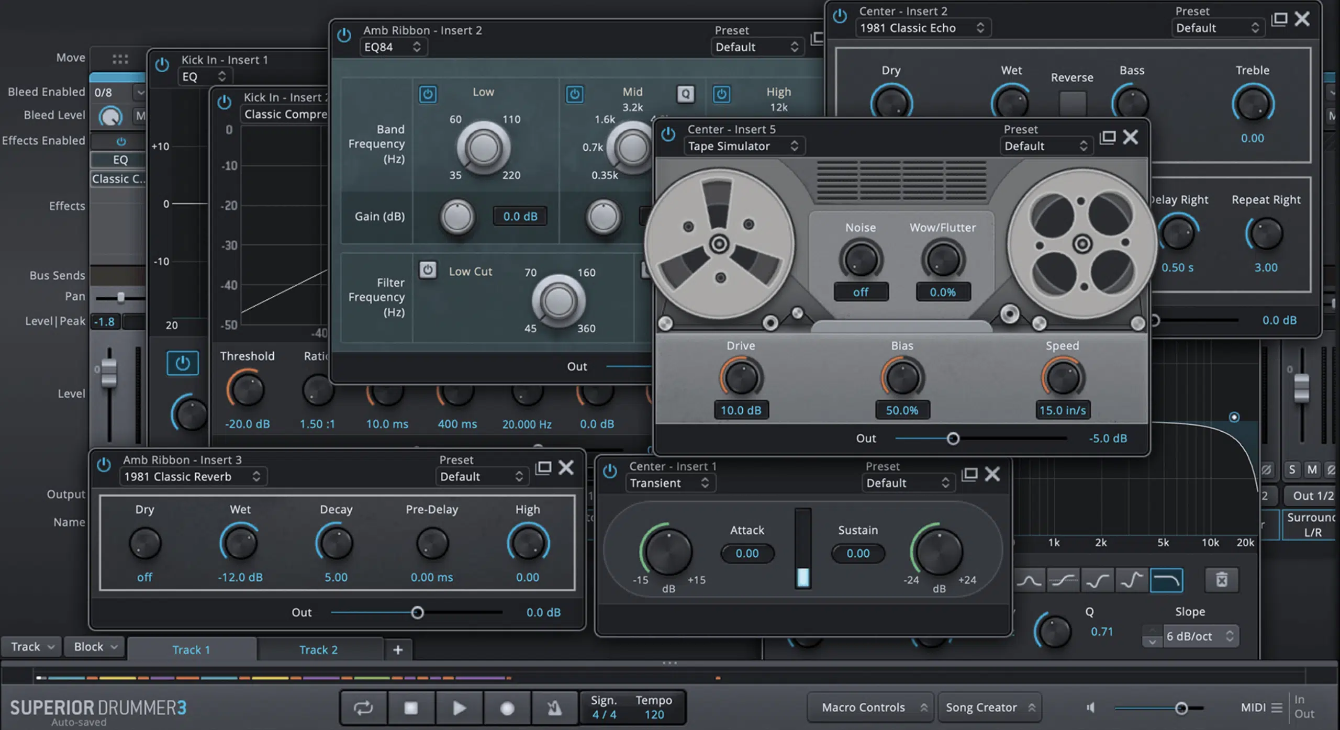Click the Sign. 4 / 4 time signature

pyautogui.click(x=605, y=707)
